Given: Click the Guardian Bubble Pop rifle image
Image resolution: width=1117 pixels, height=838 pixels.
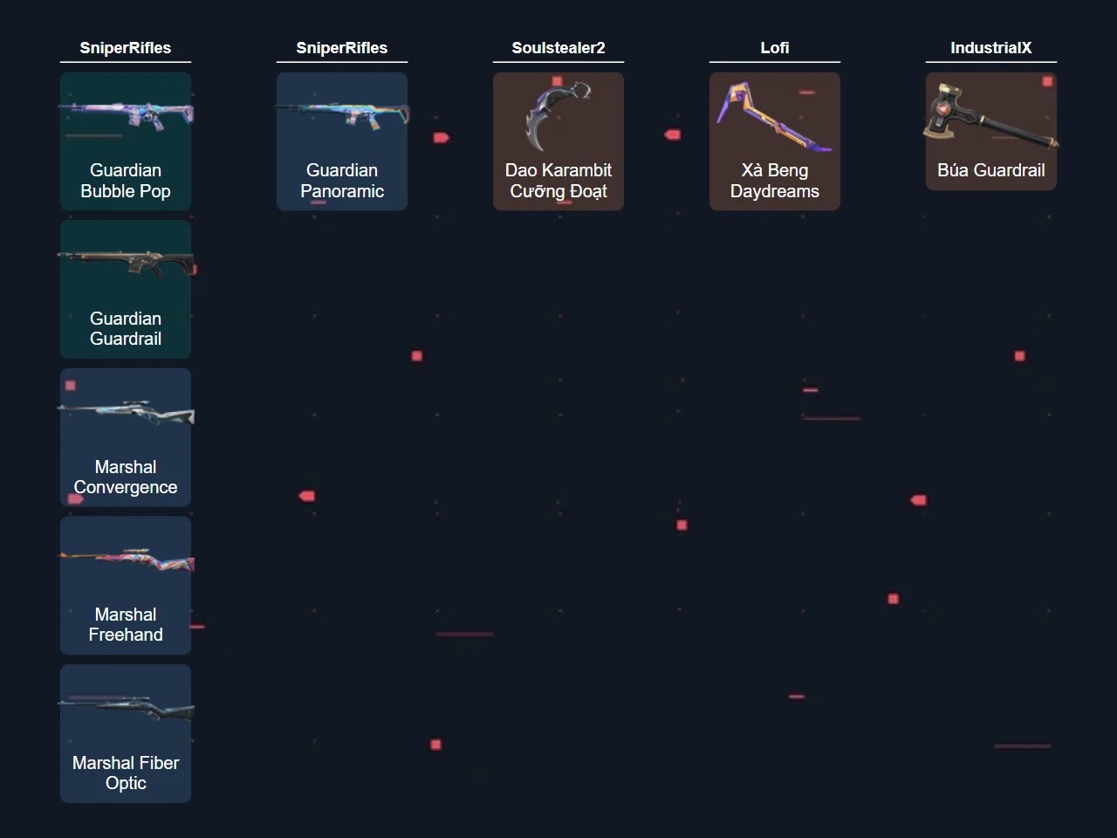Looking at the screenshot, I should tap(126, 115).
